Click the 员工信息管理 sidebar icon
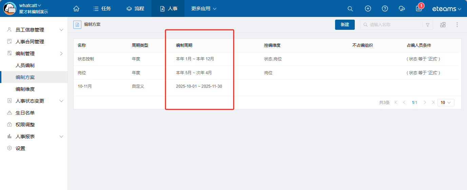 click(x=9, y=30)
